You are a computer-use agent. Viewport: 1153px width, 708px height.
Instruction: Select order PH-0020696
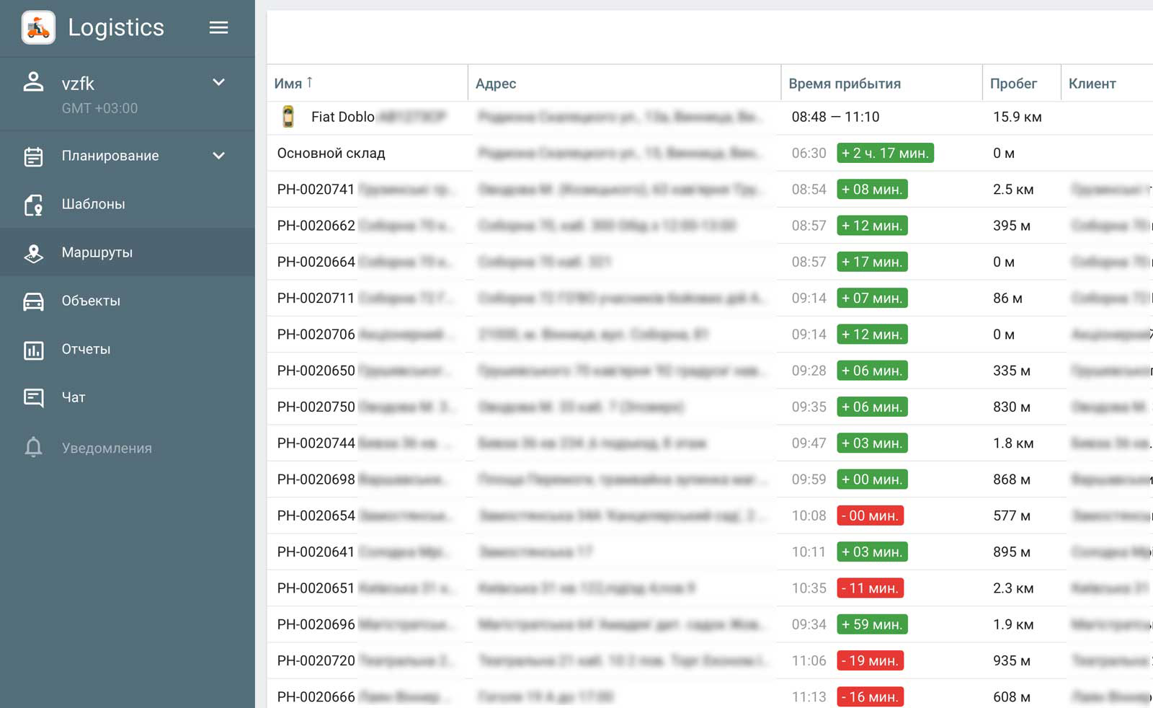(710, 624)
